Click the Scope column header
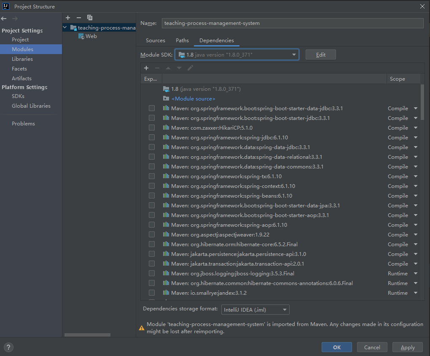Image resolution: width=430 pixels, height=356 pixels. [x=403, y=79]
